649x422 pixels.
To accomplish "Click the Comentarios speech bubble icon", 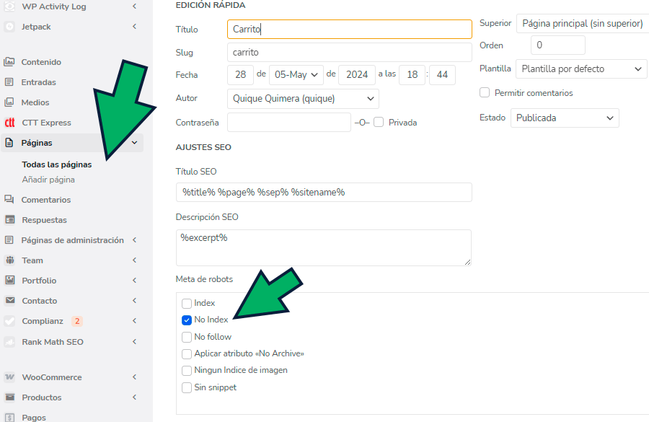I will pos(9,200).
